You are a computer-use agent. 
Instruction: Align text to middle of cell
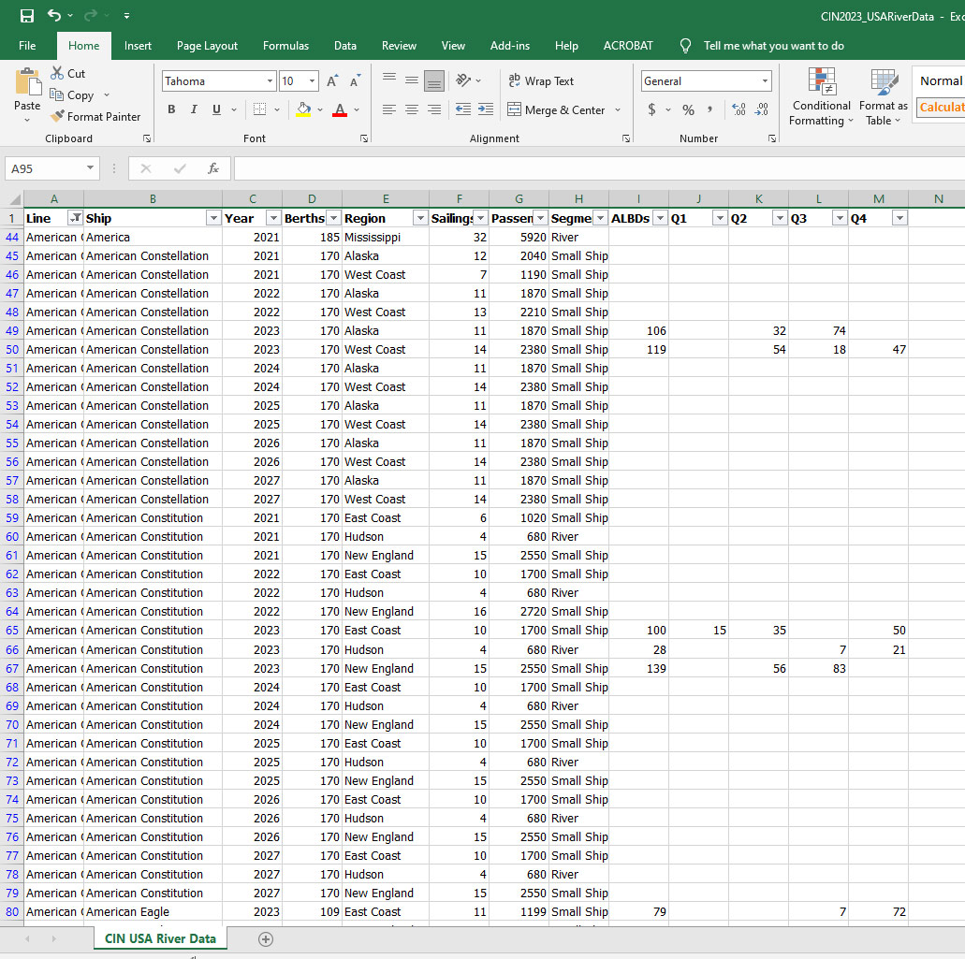coord(412,80)
